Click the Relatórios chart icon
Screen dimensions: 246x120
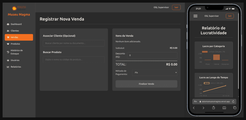pos(8,67)
